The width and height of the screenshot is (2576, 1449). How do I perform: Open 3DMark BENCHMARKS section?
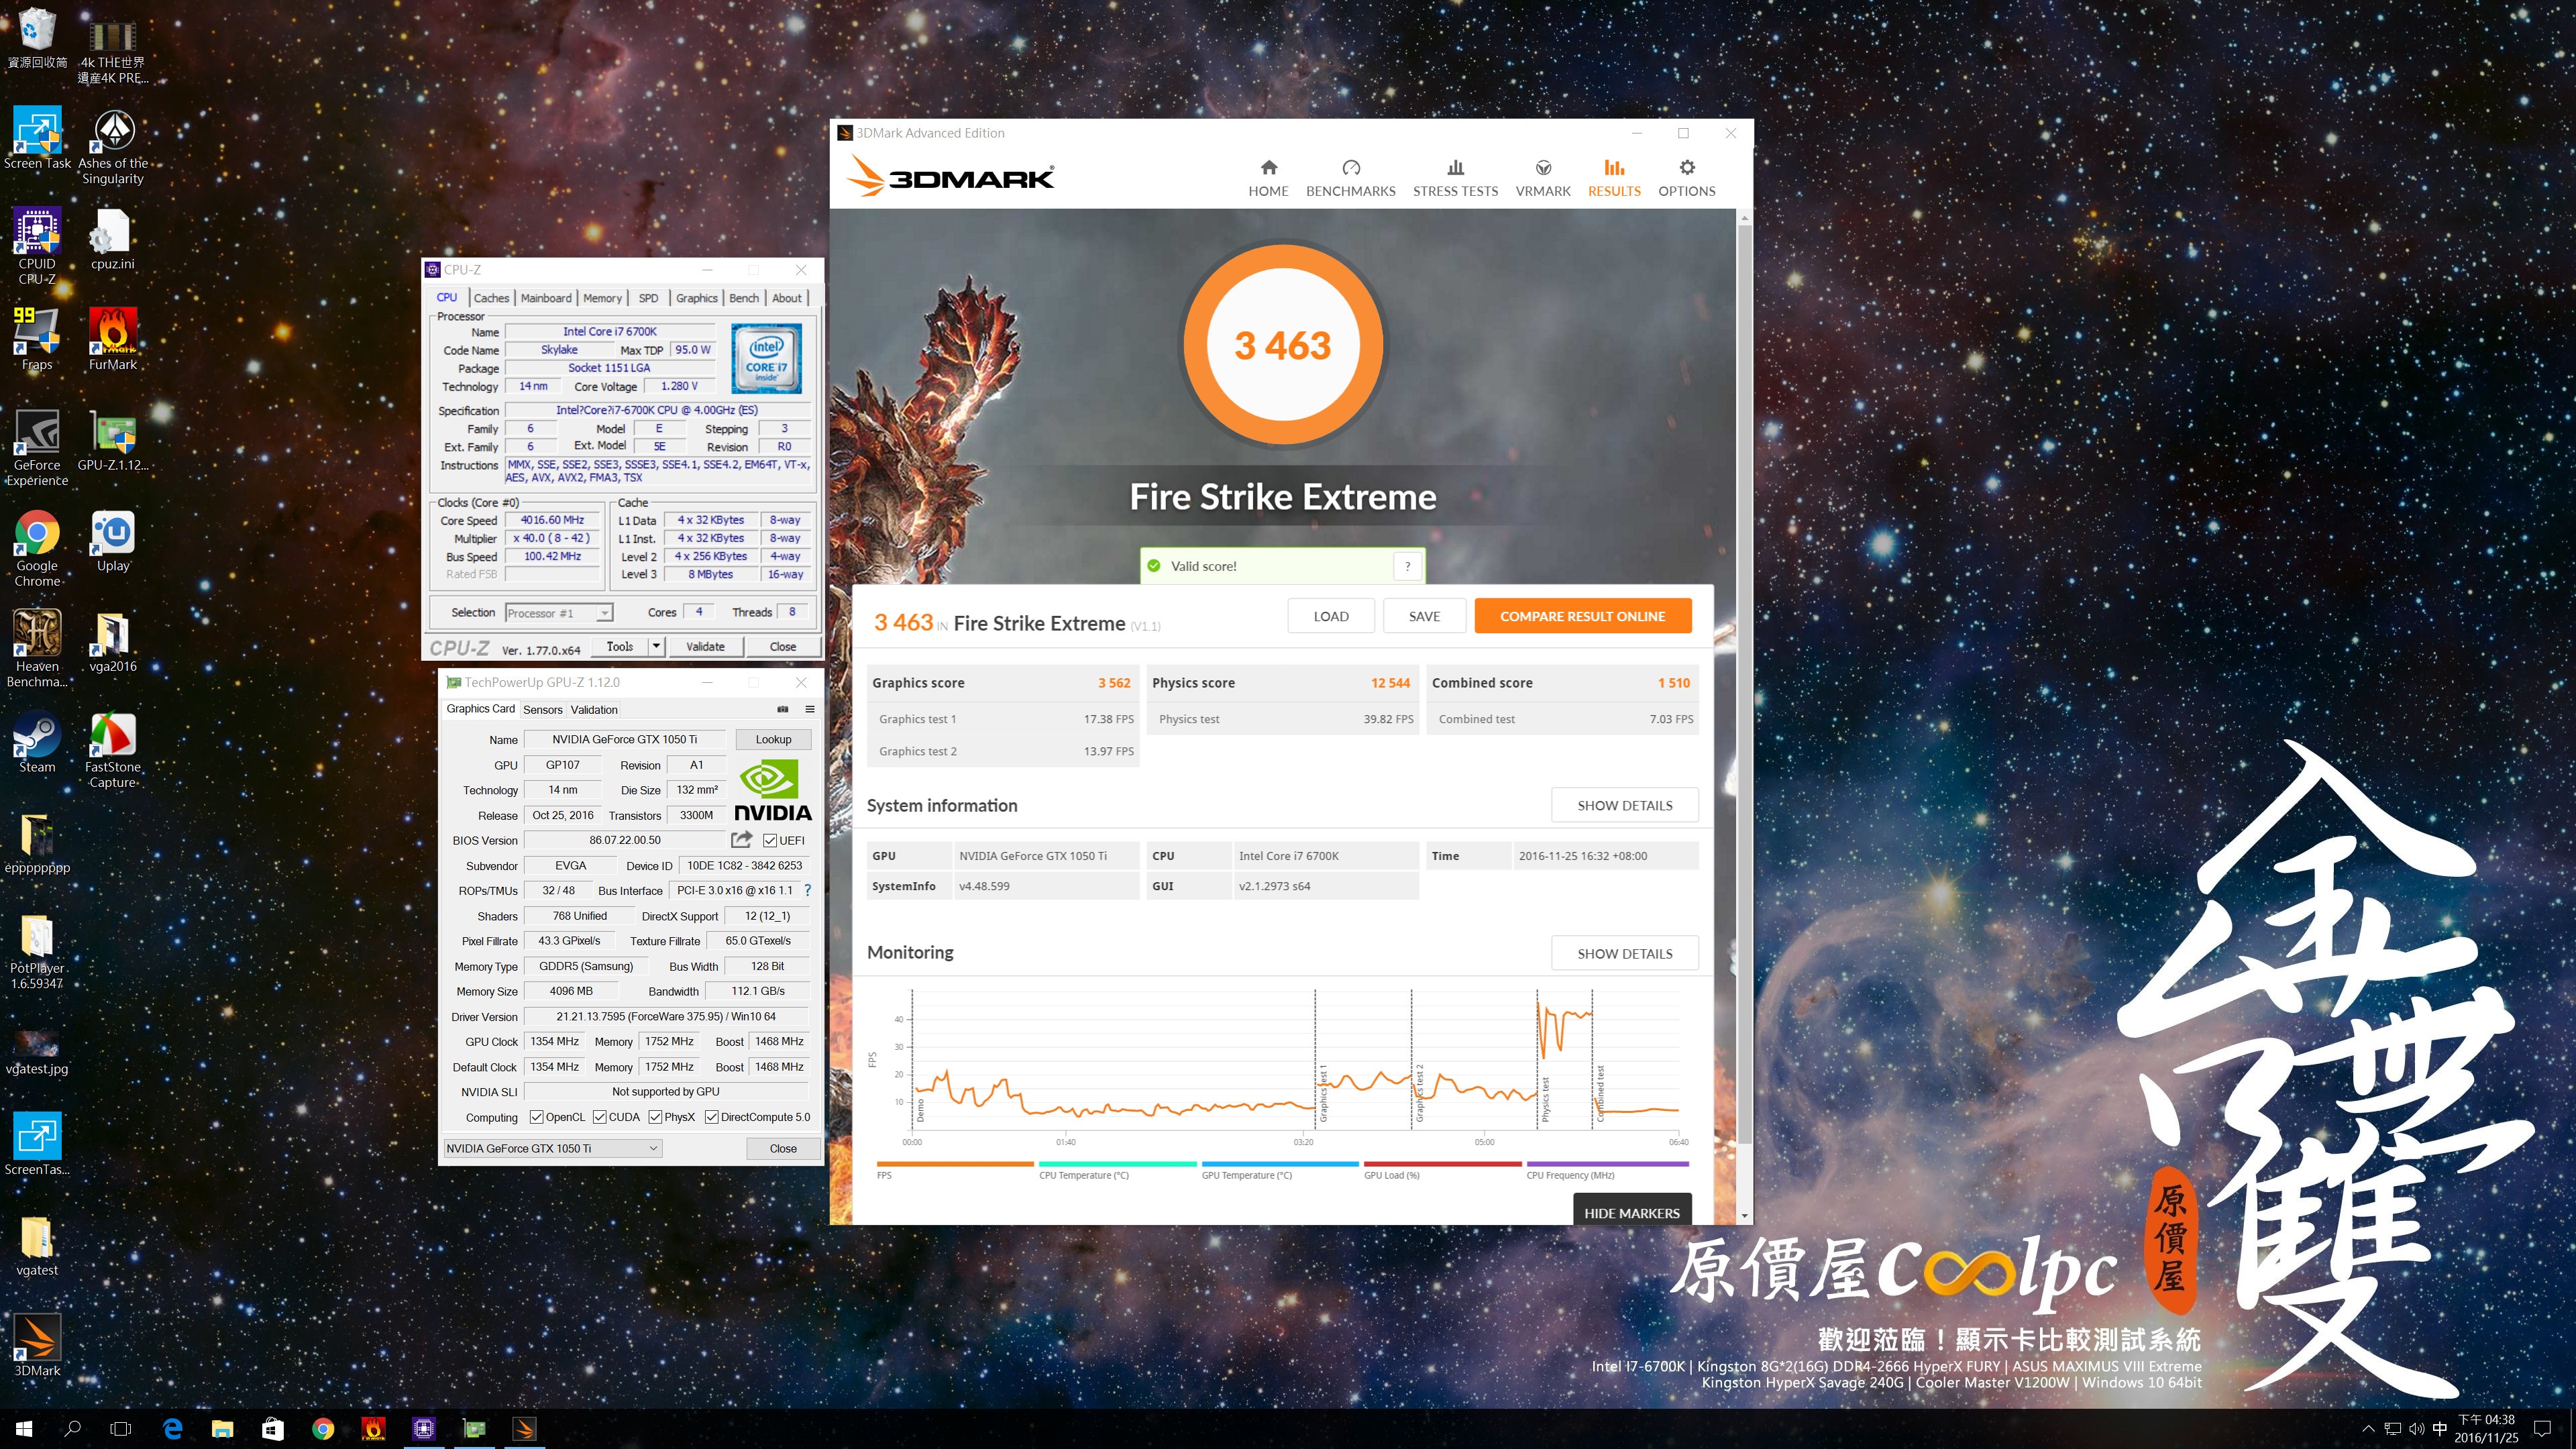[x=1350, y=178]
